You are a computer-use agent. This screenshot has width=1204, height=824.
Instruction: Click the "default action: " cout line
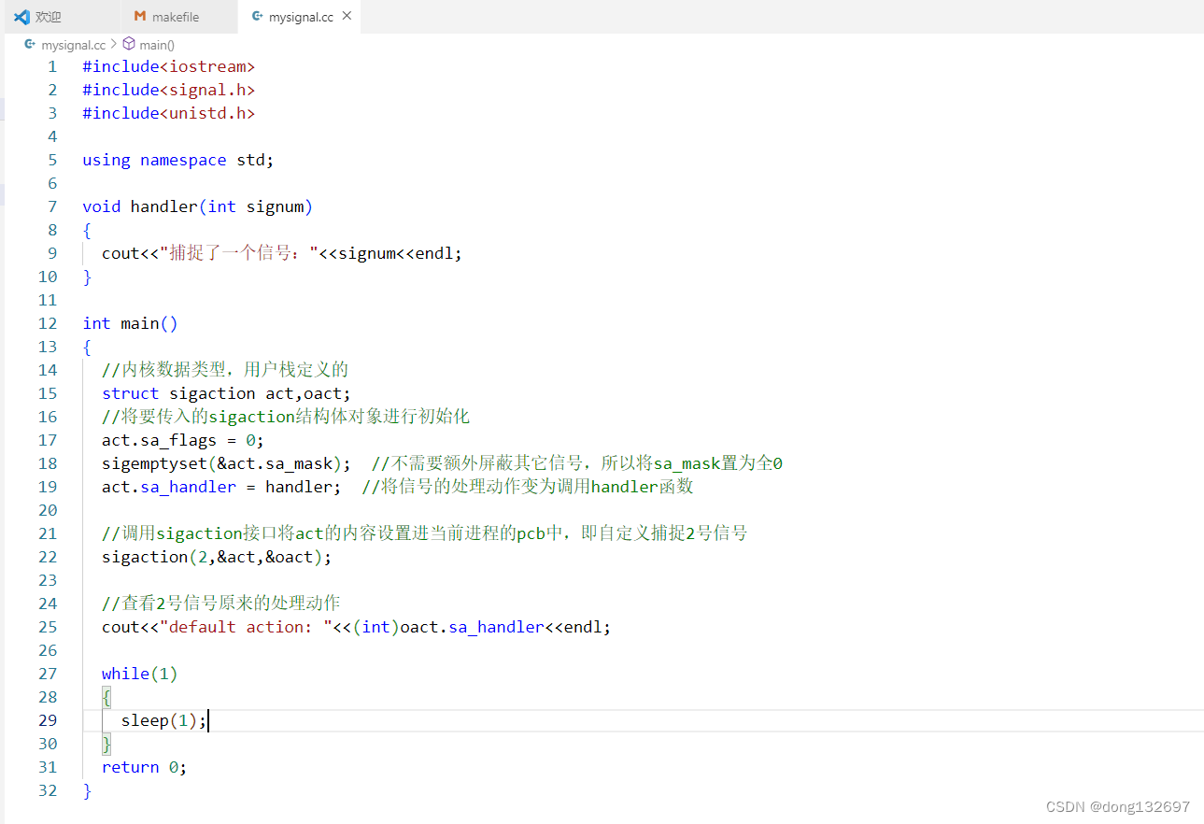pyautogui.click(x=357, y=627)
